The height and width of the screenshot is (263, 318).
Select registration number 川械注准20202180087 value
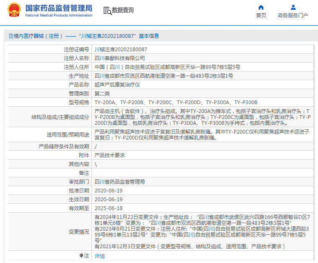[121, 49]
